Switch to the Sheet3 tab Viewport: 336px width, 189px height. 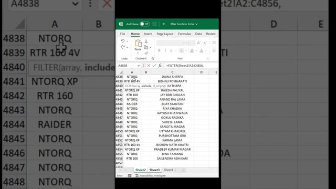pos(154,170)
